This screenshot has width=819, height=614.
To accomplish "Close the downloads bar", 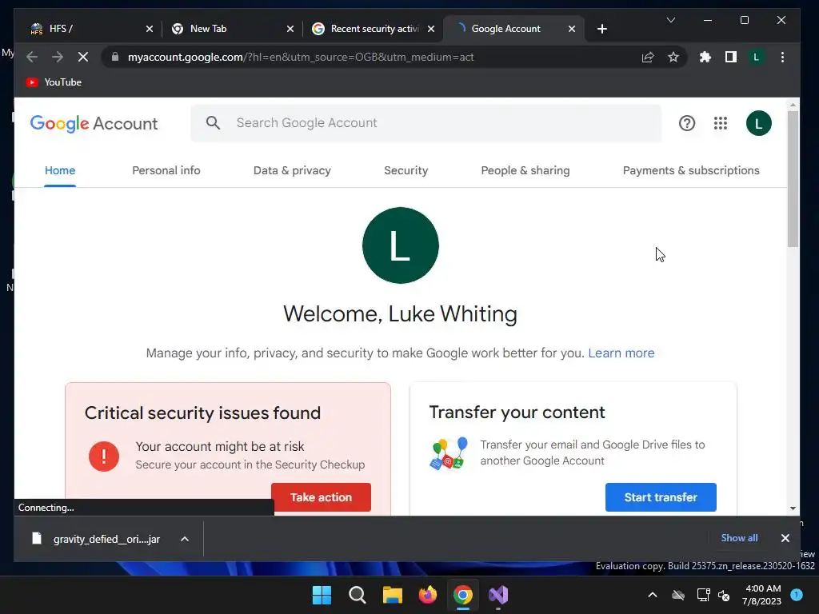I will pos(785,538).
